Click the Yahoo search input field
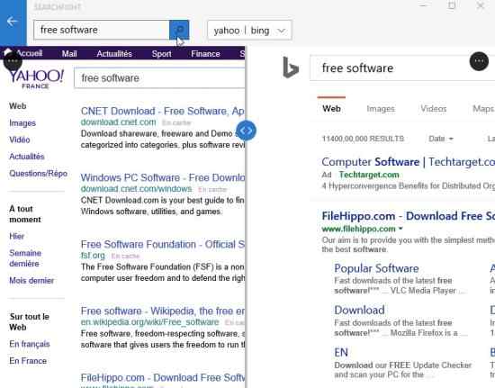Image resolution: width=495 pixels, height=388 pixels. pyautogui.click(x=159, y=78)
